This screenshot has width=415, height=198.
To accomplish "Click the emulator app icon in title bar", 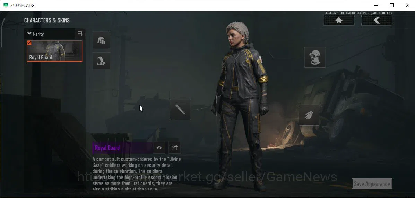I will point(6,5).
